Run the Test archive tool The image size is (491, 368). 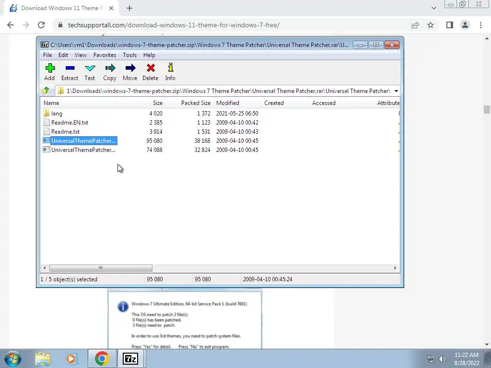pyautogui.click(x=90, y=68)
